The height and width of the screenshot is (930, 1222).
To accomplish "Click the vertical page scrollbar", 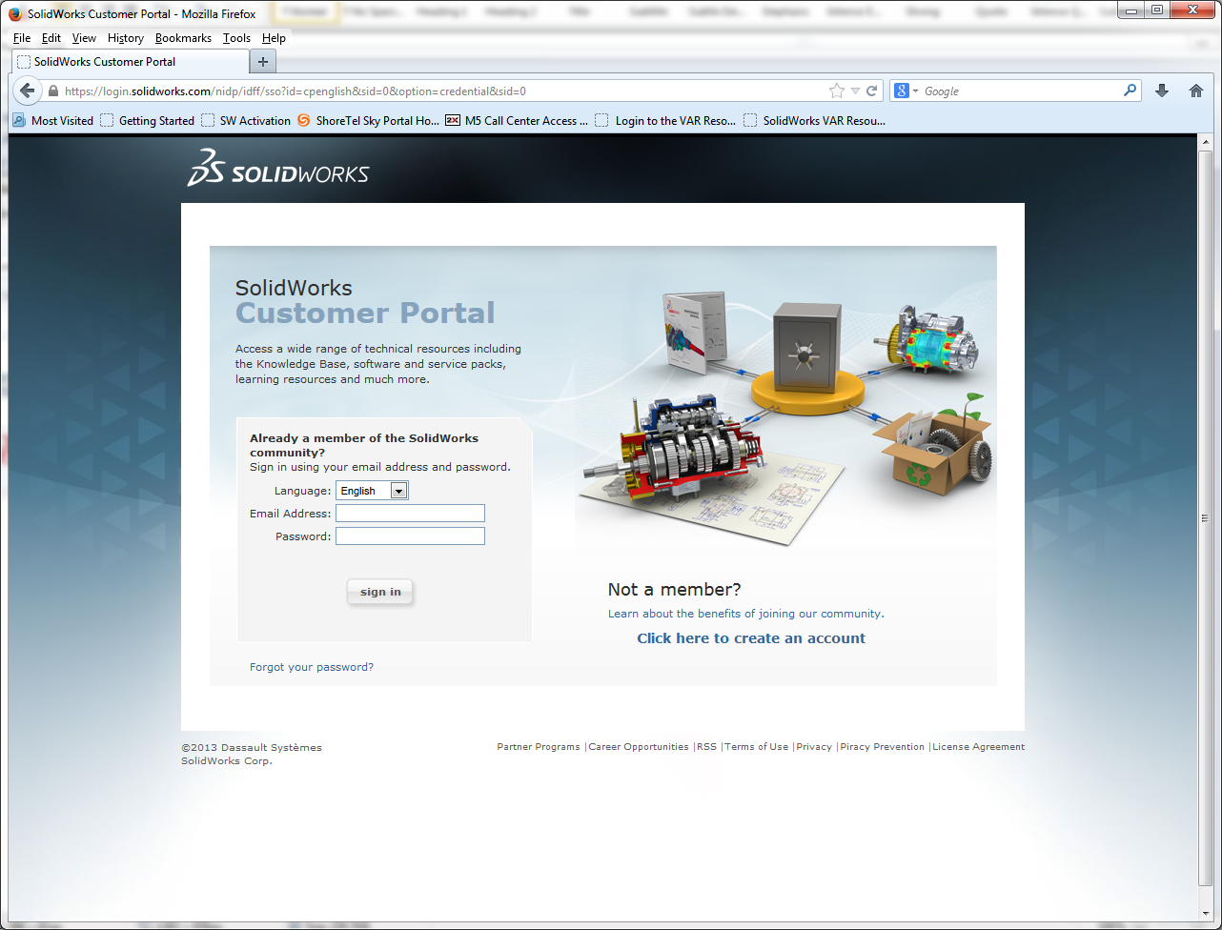I will click(x=1206, y=516).
